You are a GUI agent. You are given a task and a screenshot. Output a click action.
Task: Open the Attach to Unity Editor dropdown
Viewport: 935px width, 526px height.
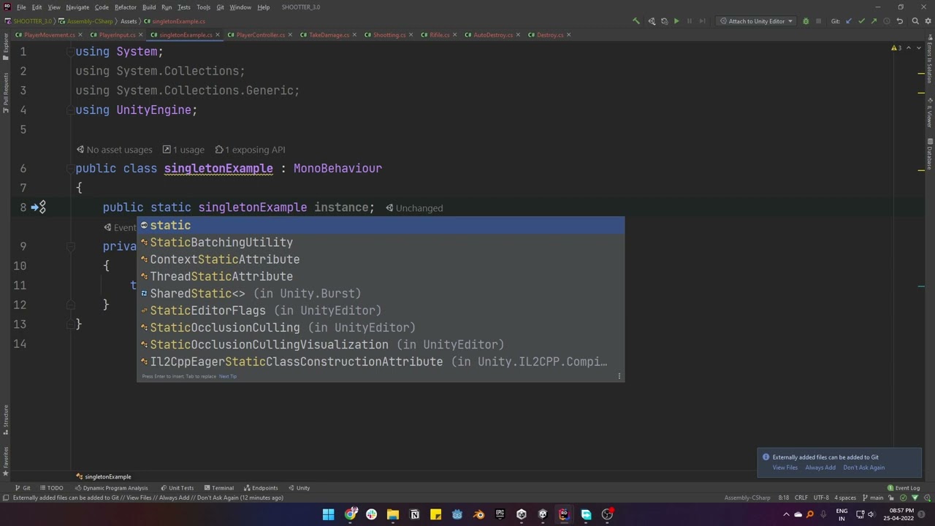(756, 21)
